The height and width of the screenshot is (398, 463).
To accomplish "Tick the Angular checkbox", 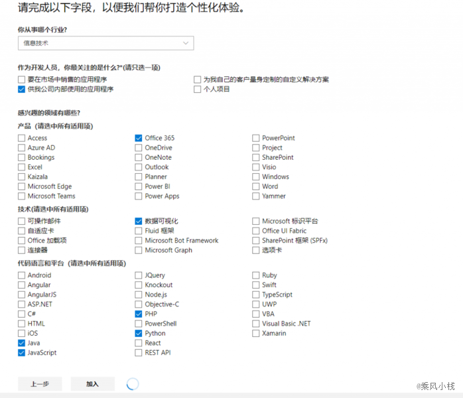I will (21, 285).
